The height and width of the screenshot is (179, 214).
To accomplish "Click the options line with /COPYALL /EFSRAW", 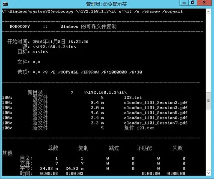I will (80, 72).
